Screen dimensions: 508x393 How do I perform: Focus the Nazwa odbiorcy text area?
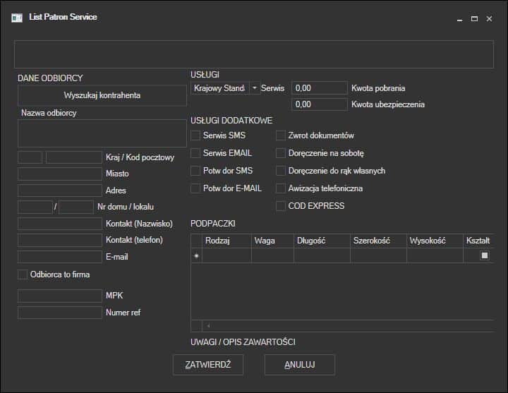coord(102,133)
